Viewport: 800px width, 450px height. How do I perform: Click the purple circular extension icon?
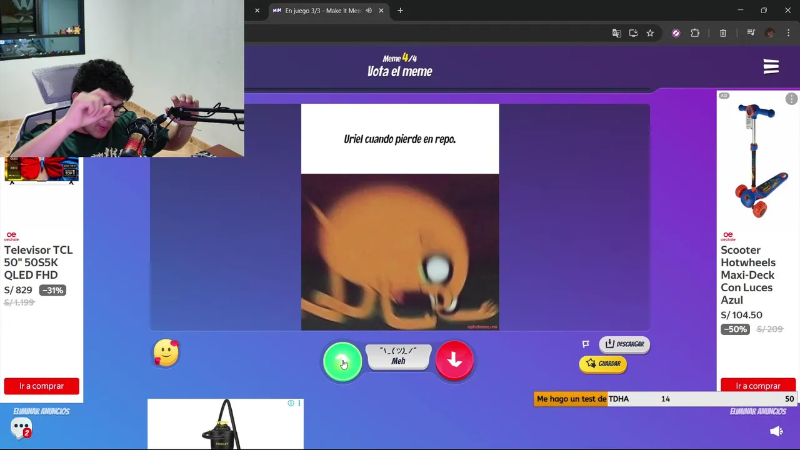(676, 33)
